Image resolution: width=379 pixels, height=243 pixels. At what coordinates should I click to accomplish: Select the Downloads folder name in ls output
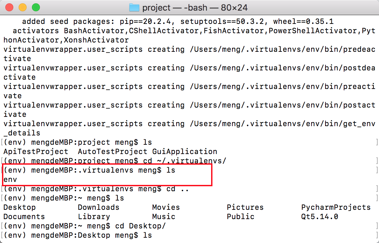tap(98, 207)
